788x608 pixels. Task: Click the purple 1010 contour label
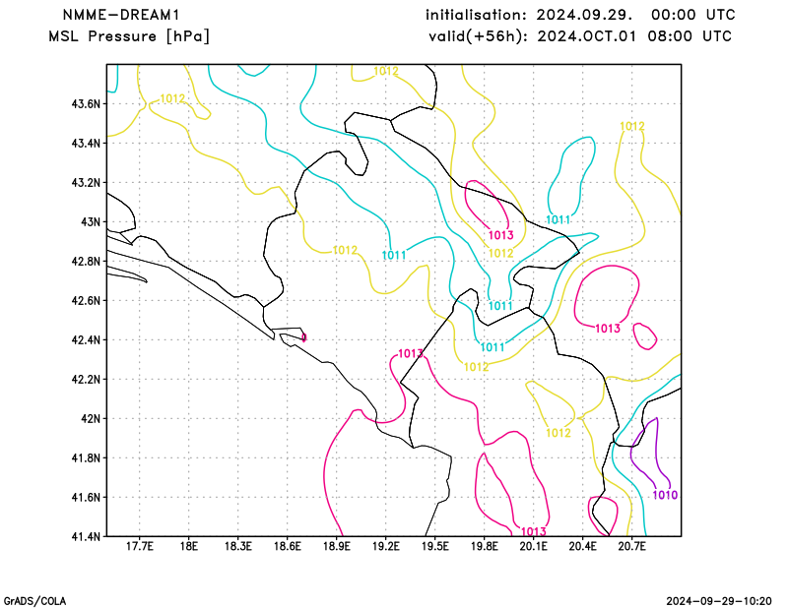tap(665, 495)
